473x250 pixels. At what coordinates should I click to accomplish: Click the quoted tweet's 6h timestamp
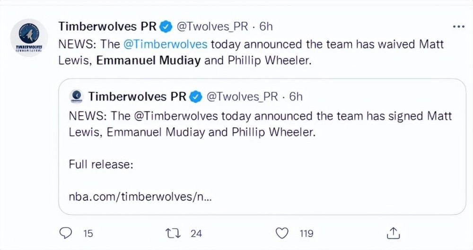coord(296,96)
